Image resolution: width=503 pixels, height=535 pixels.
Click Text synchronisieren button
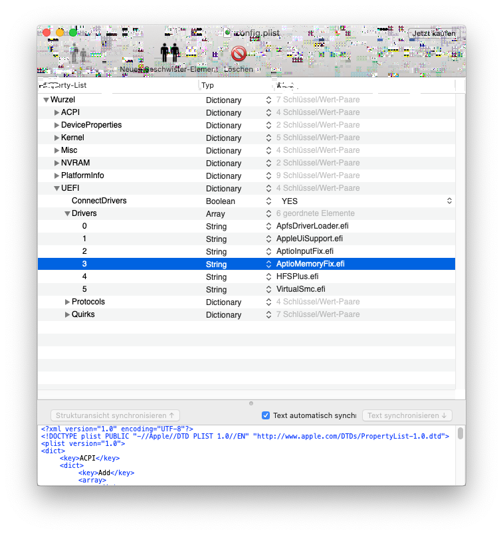click(407, 415)
